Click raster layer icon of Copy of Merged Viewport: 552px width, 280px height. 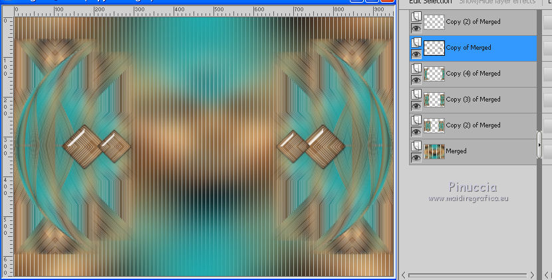click(416, 42)
